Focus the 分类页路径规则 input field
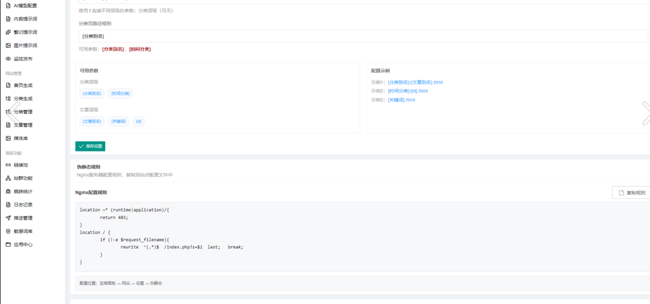Screen dimensions: 650x304 click(363, 36)
